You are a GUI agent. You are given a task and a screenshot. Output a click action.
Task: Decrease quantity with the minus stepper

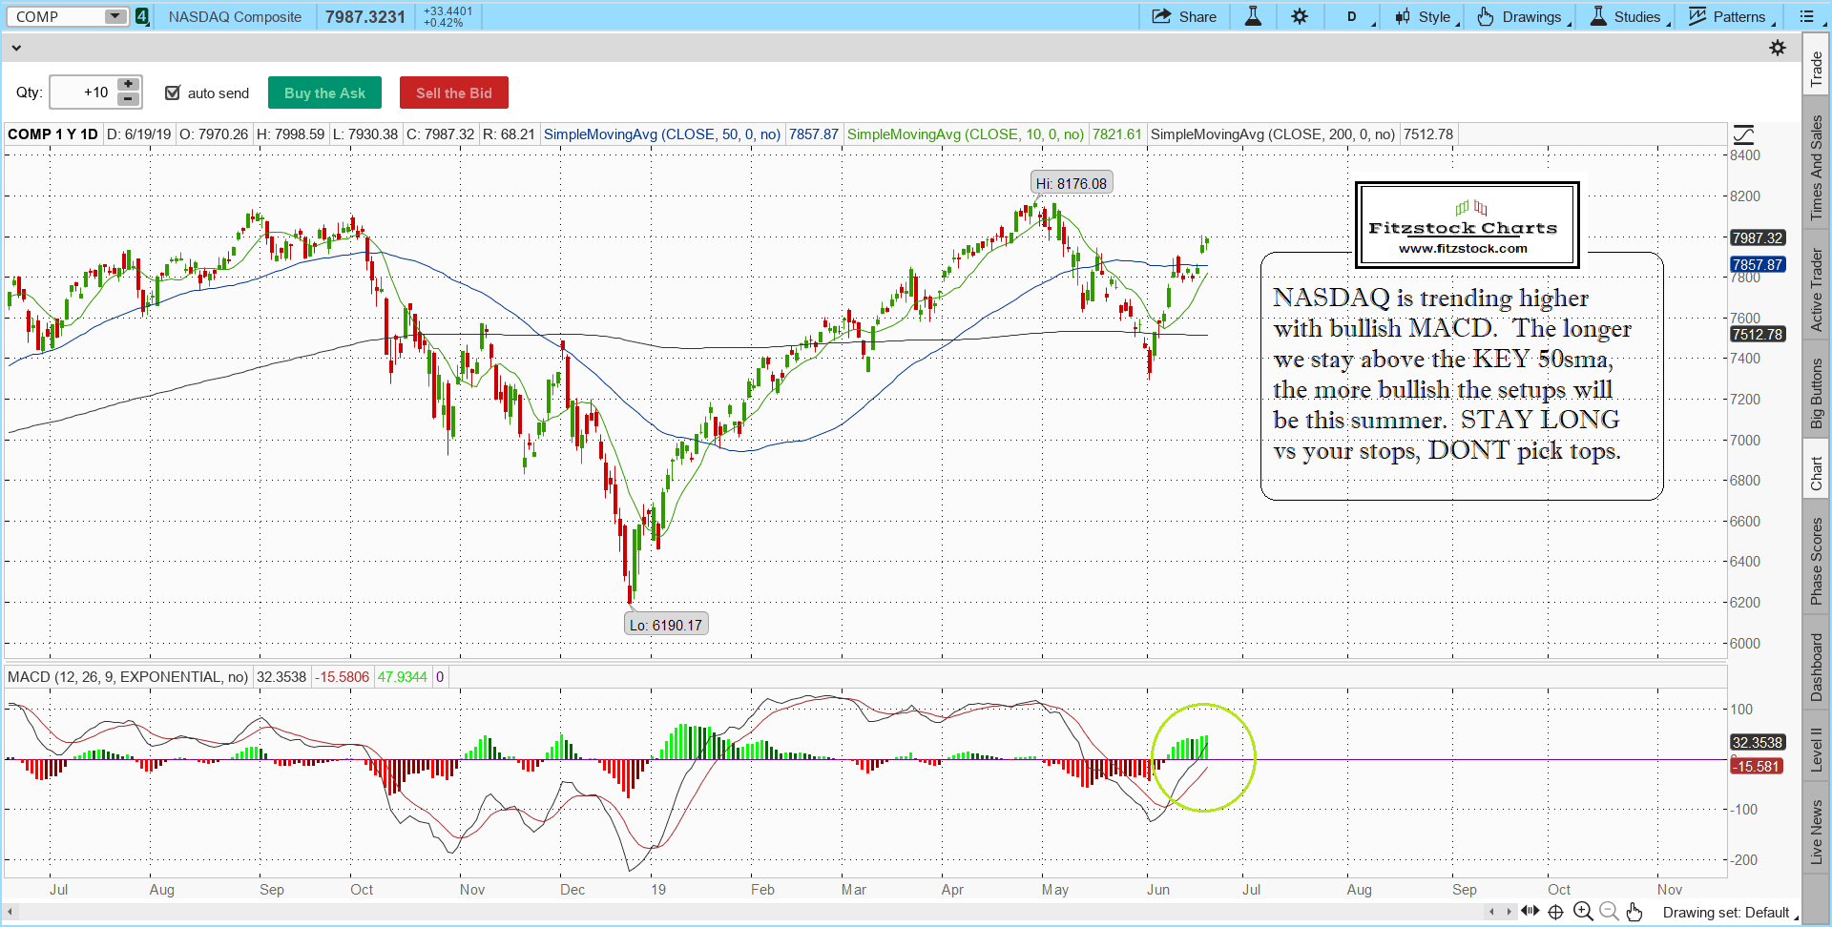(x=128, y=99)
